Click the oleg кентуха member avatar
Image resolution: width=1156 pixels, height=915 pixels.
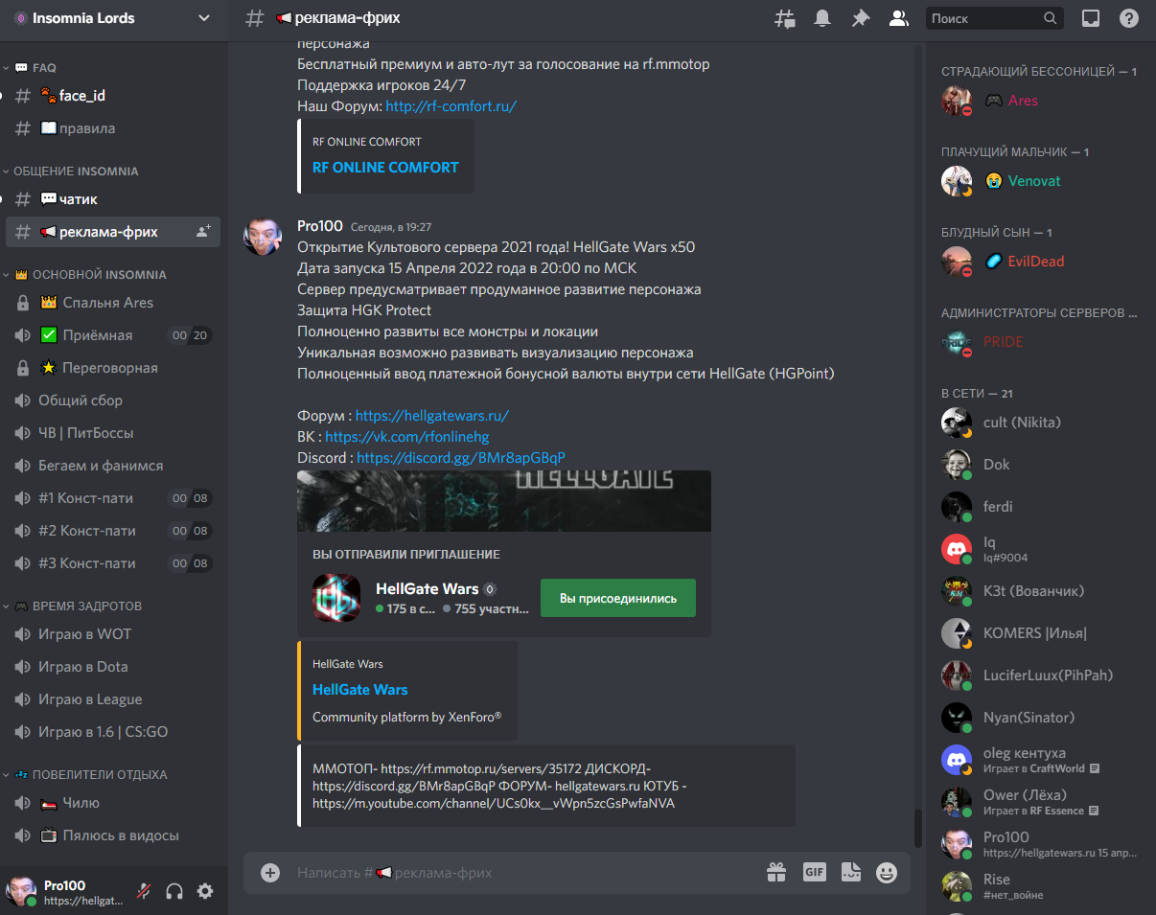click(957, 760)
